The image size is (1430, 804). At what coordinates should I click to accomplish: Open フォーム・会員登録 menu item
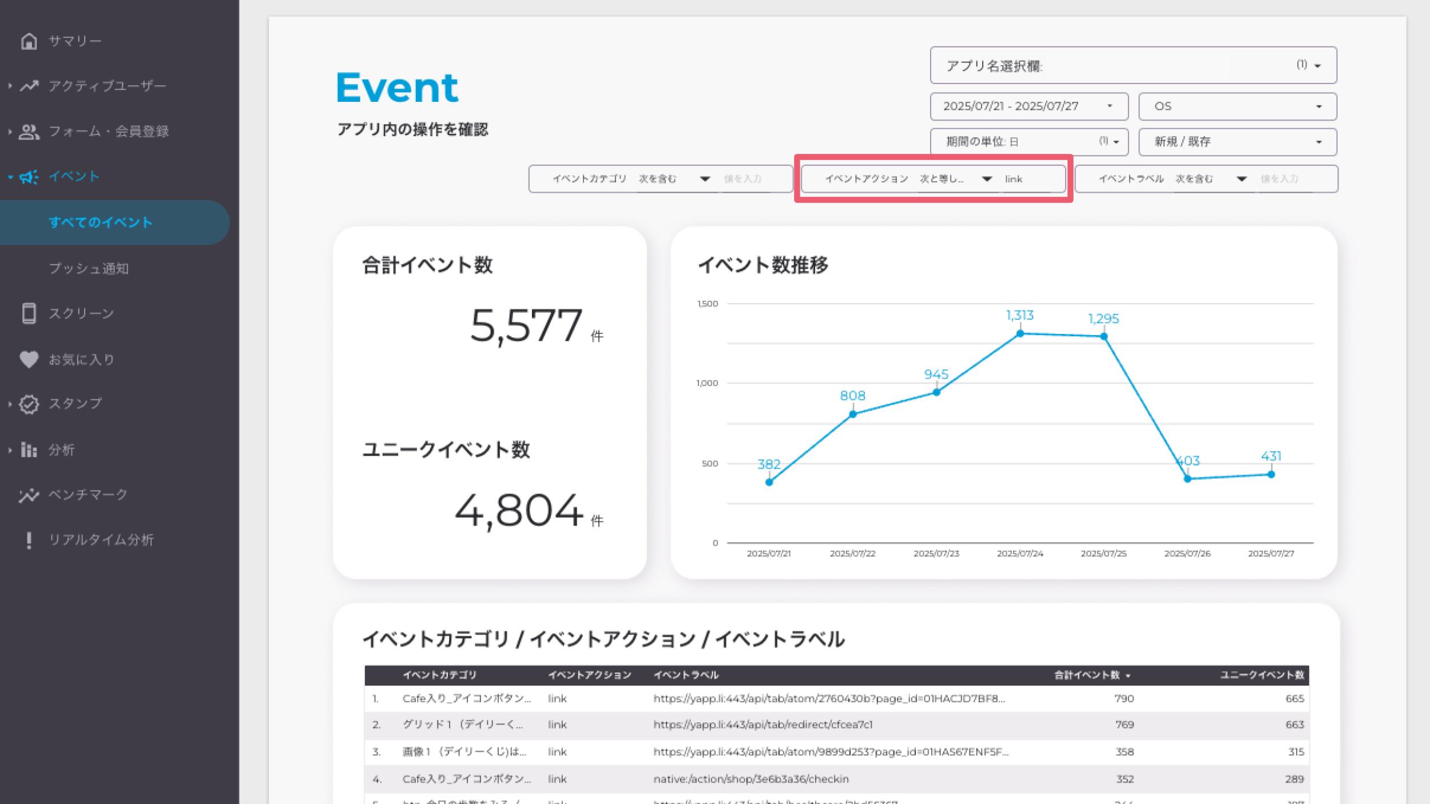click(x=109, y=132)
